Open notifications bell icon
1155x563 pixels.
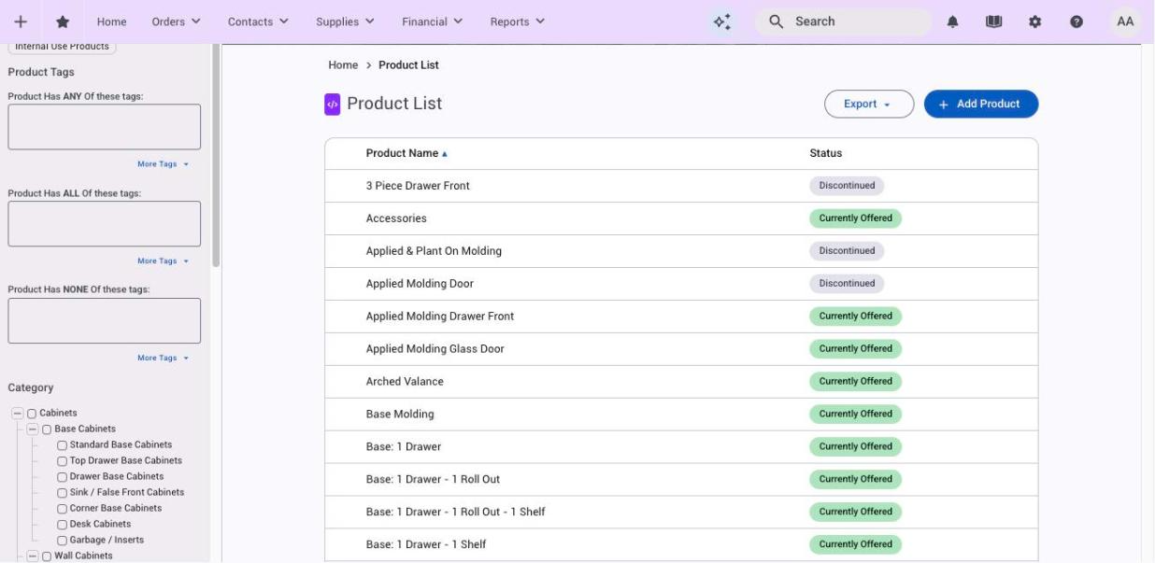(x=953, y=21)
